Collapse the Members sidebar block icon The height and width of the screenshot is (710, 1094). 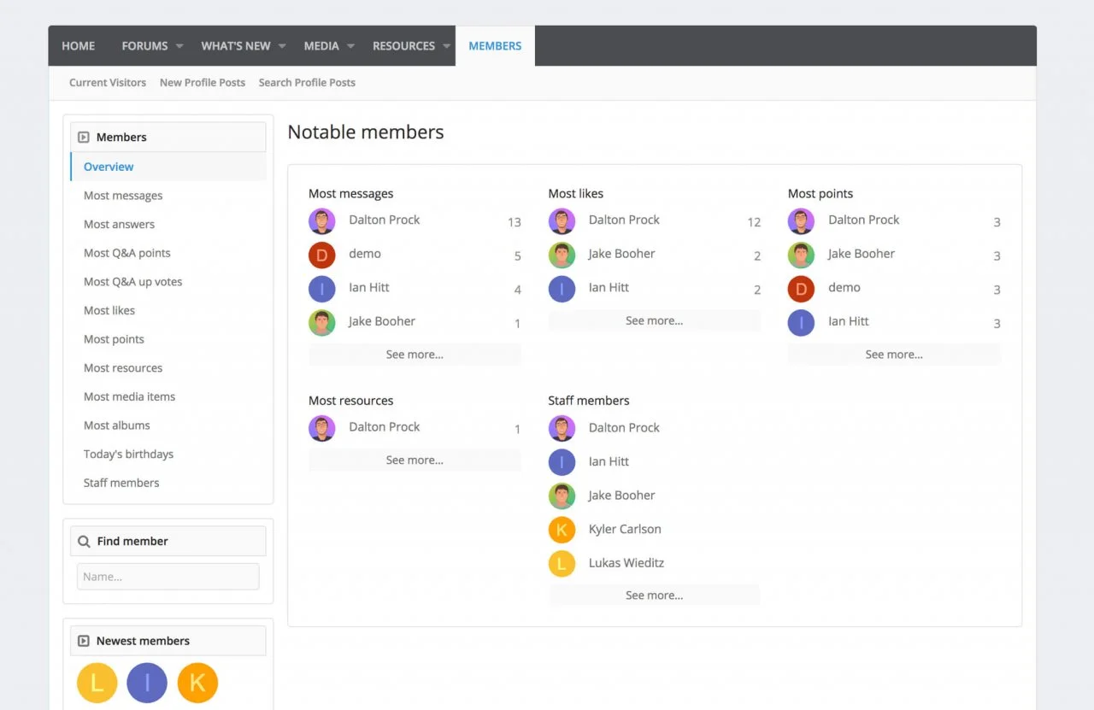click(x=84, y=138)
